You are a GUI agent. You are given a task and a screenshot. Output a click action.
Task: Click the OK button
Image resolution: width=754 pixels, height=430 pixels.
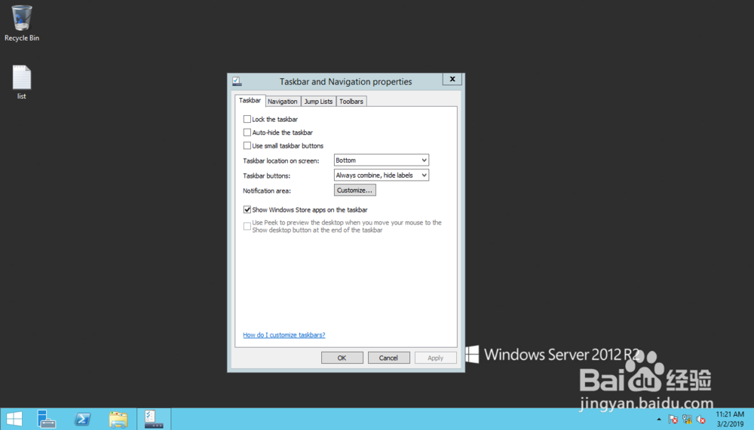tap(342, 358)
